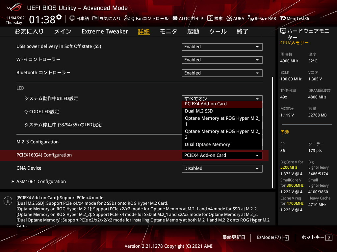This screenshot has height=252, width=337.
Task: Click 4710 MHz Heavy Cache value
Action: click(x=317, y=205)
